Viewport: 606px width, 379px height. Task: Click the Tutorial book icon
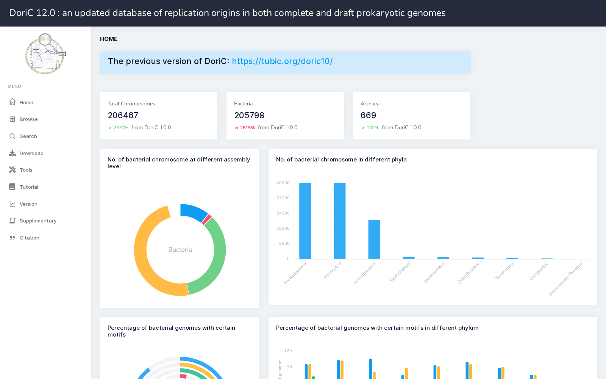[12, 187]
